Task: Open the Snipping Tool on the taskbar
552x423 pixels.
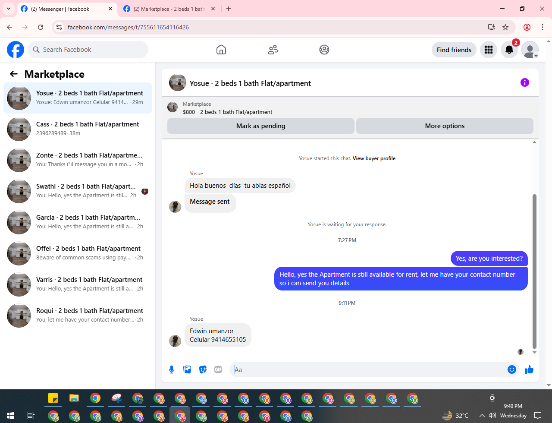Action: tap(116, 398)
